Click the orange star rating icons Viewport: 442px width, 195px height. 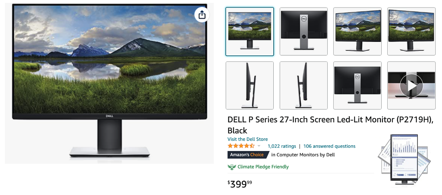[241, 146]
